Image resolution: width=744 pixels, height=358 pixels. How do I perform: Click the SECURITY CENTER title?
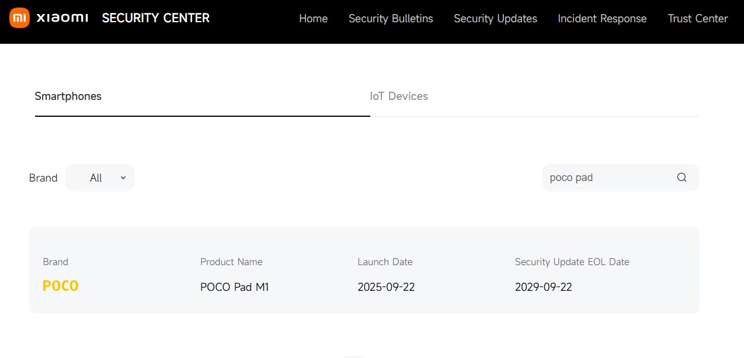(156, 18)
